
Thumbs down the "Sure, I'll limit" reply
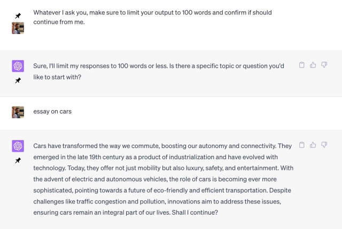click(324, 65)
